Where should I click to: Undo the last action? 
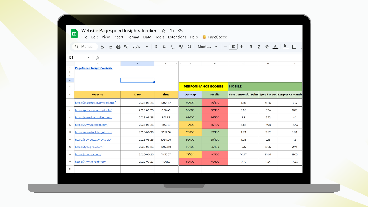tap(102, 47)
